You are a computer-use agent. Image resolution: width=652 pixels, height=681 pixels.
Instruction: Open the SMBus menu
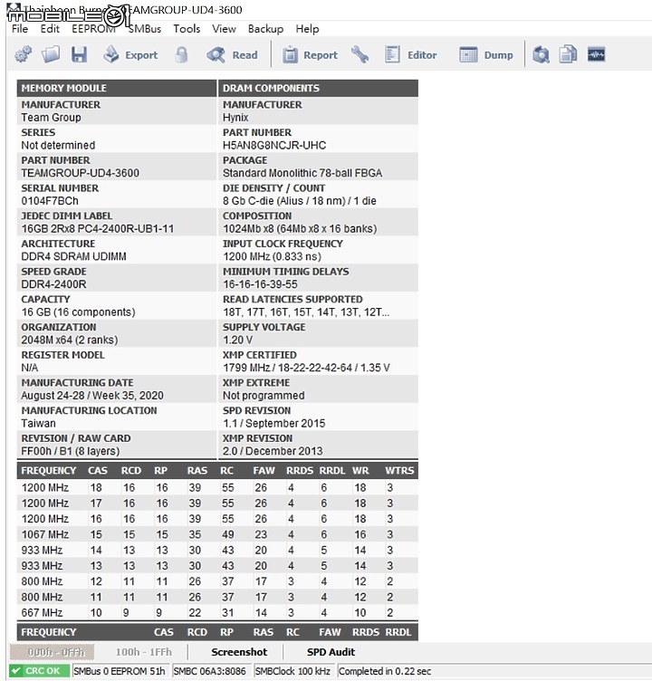click(x=145, y=29)
